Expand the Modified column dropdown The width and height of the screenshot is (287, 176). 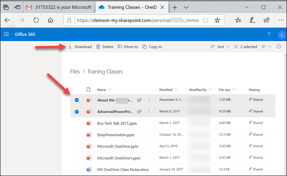pyautogui.click(x=176, y=90)
